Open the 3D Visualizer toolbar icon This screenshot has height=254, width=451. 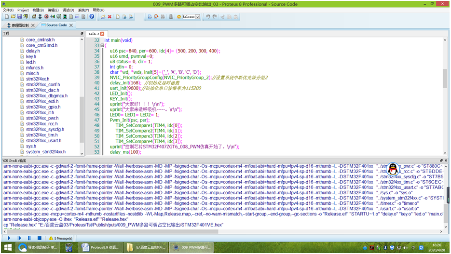pos(53,17)
